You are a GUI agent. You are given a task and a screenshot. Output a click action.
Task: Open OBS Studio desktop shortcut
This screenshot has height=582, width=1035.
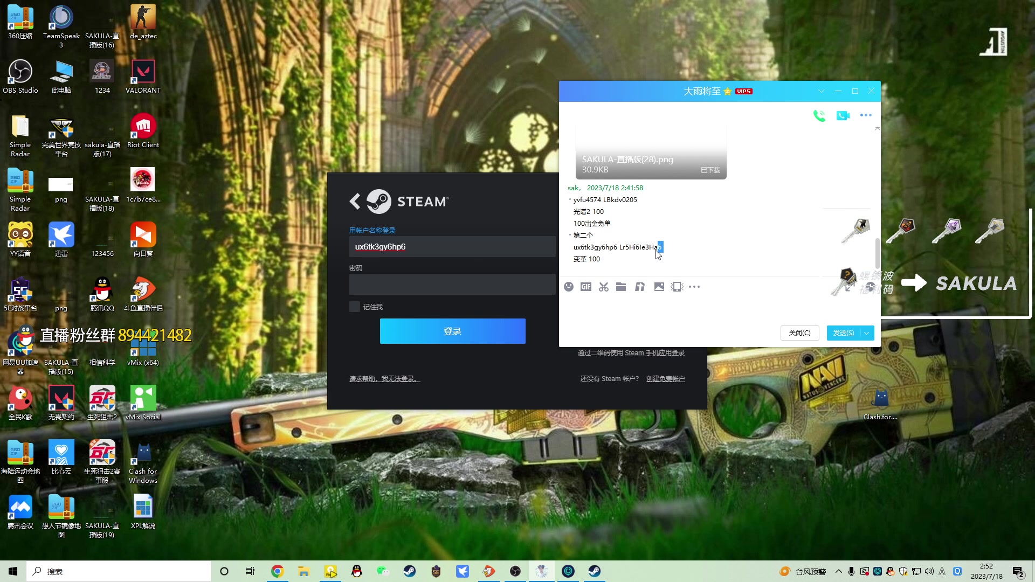[20, 77]
